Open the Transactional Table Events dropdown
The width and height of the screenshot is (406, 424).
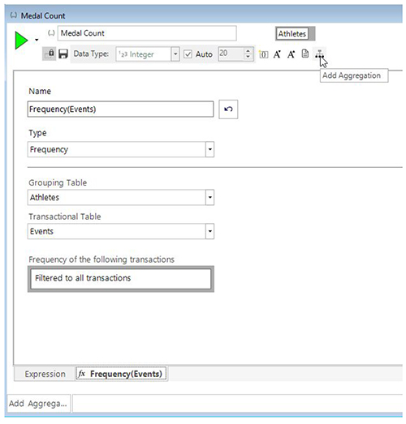pyautogui.click(x=209, y=231)
